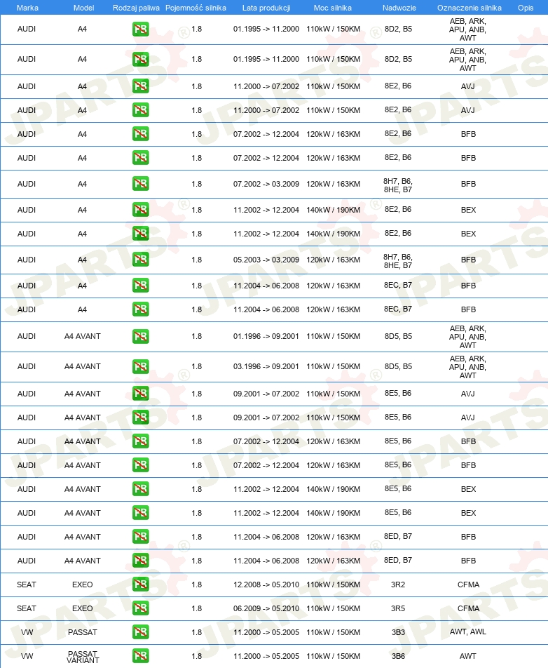
Task: Click engine codes in A4 AVANT 03.1996 row
Action: 467,367
